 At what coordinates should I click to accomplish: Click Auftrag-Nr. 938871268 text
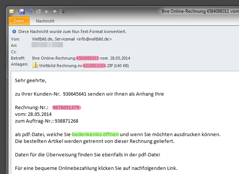click(x=52, y=121)
